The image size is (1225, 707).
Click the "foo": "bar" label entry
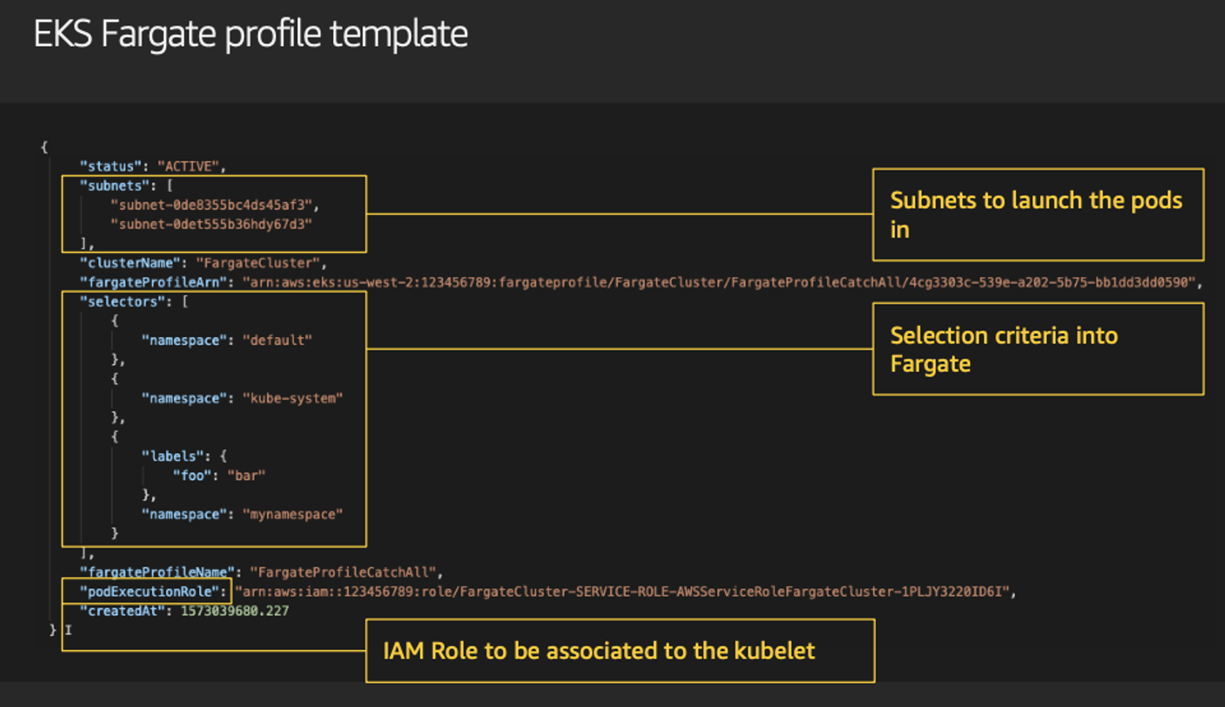[x=219, y=476]
